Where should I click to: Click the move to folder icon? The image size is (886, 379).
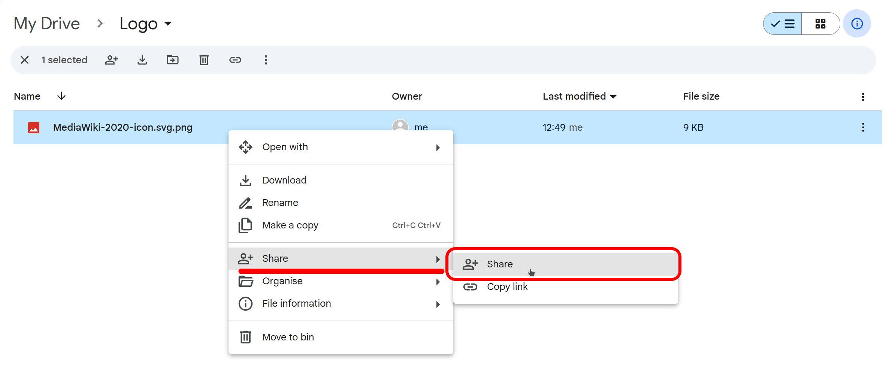(173, 60)
